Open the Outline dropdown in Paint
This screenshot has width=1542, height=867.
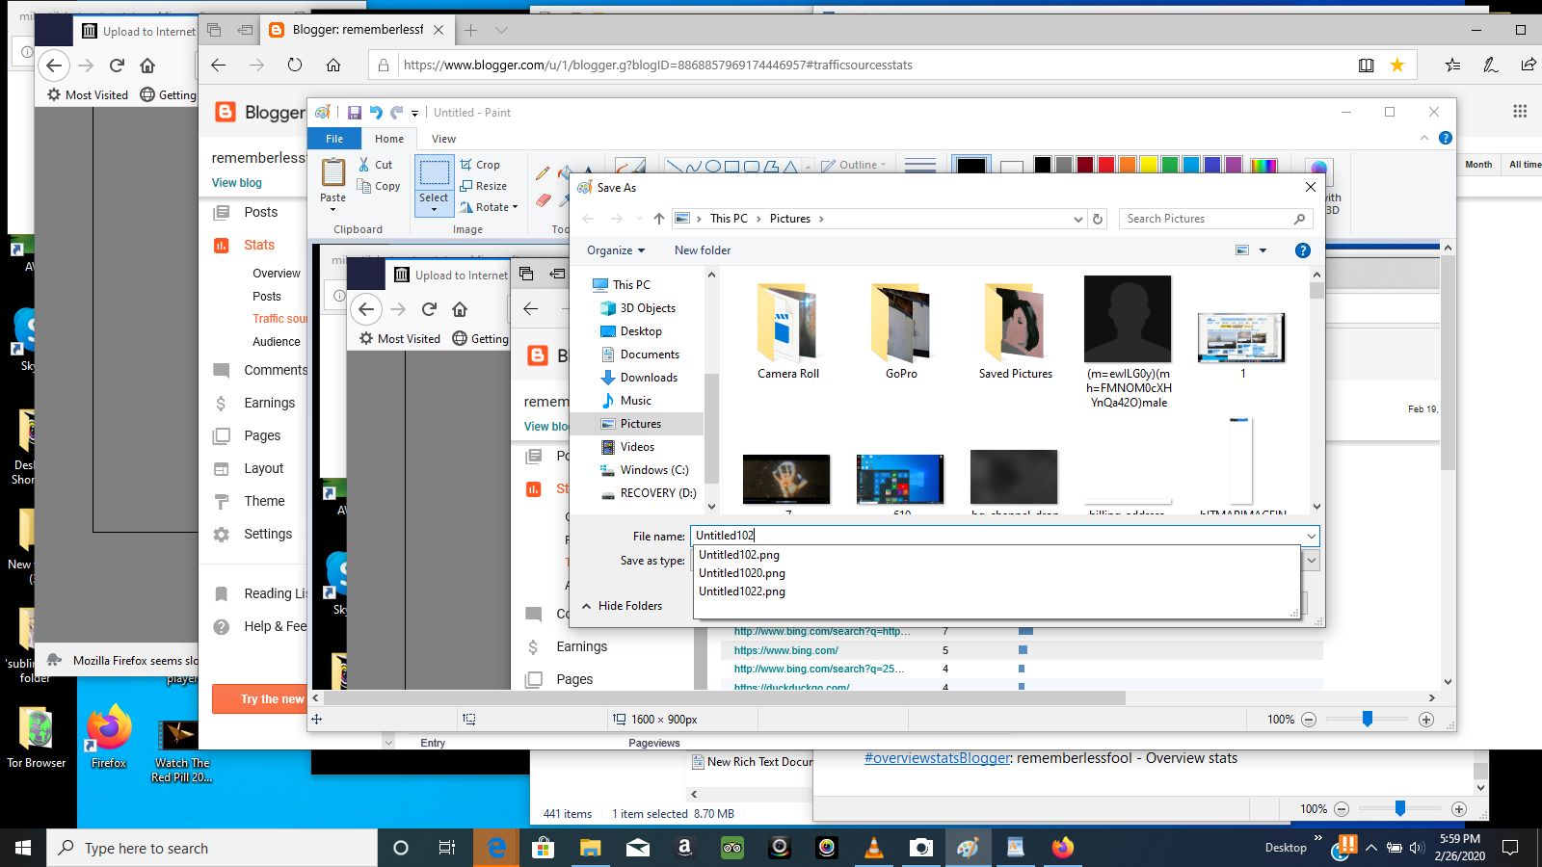click(x=854, y=165)
